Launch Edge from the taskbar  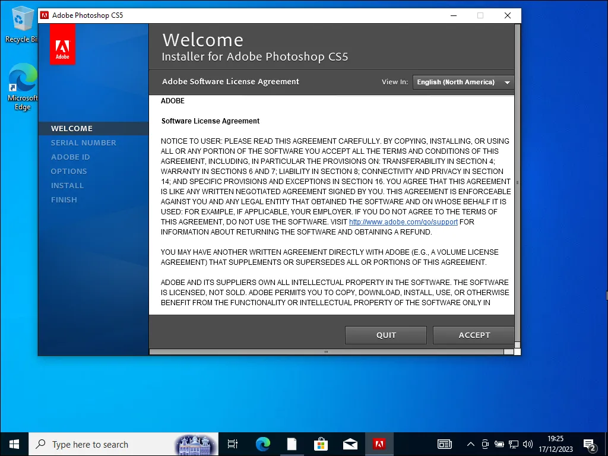(x=262, y=444)
